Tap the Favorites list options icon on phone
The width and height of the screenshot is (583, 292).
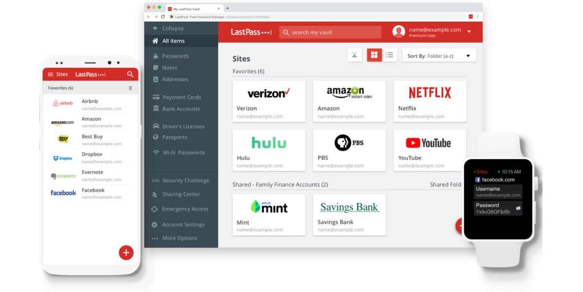(130, 88)
